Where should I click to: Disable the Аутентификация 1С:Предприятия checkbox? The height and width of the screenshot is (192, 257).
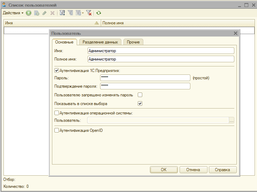click(57, 70)
